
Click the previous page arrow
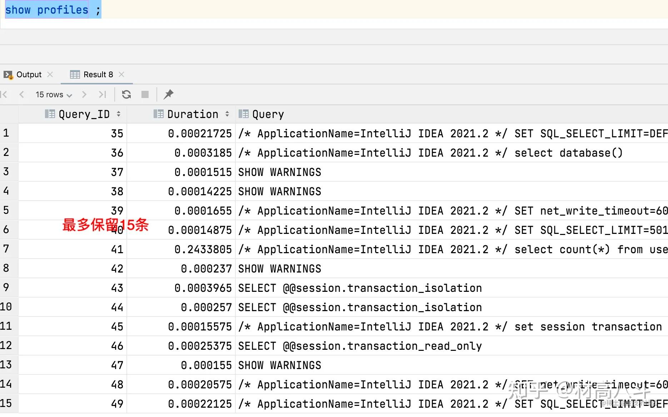tap(22, 94)
